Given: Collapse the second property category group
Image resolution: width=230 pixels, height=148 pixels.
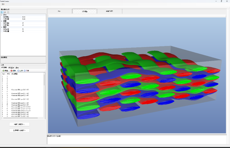Looking at the screenshot, I should [2, 21].
